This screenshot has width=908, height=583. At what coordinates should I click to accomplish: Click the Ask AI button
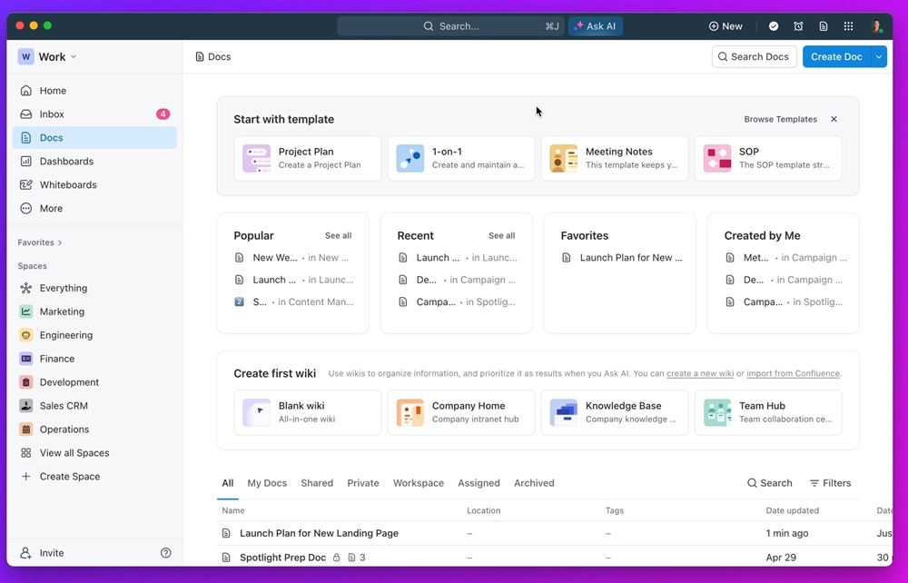pos(596,26)
